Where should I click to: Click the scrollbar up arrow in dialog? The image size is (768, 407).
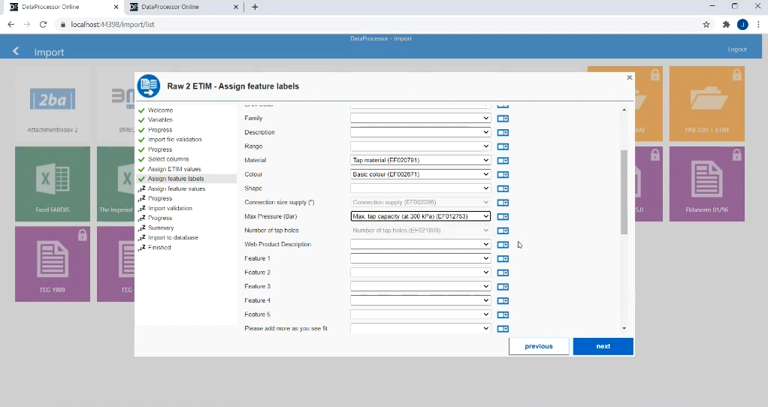coord(624,110)
